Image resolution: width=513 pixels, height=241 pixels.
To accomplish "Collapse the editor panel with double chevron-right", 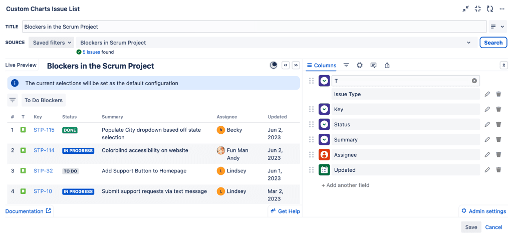I will click(x=296, y=65).
